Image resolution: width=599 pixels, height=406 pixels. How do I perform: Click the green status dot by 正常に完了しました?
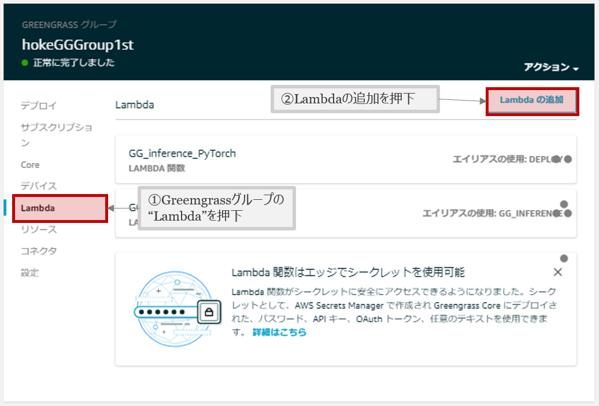point(25,63)
